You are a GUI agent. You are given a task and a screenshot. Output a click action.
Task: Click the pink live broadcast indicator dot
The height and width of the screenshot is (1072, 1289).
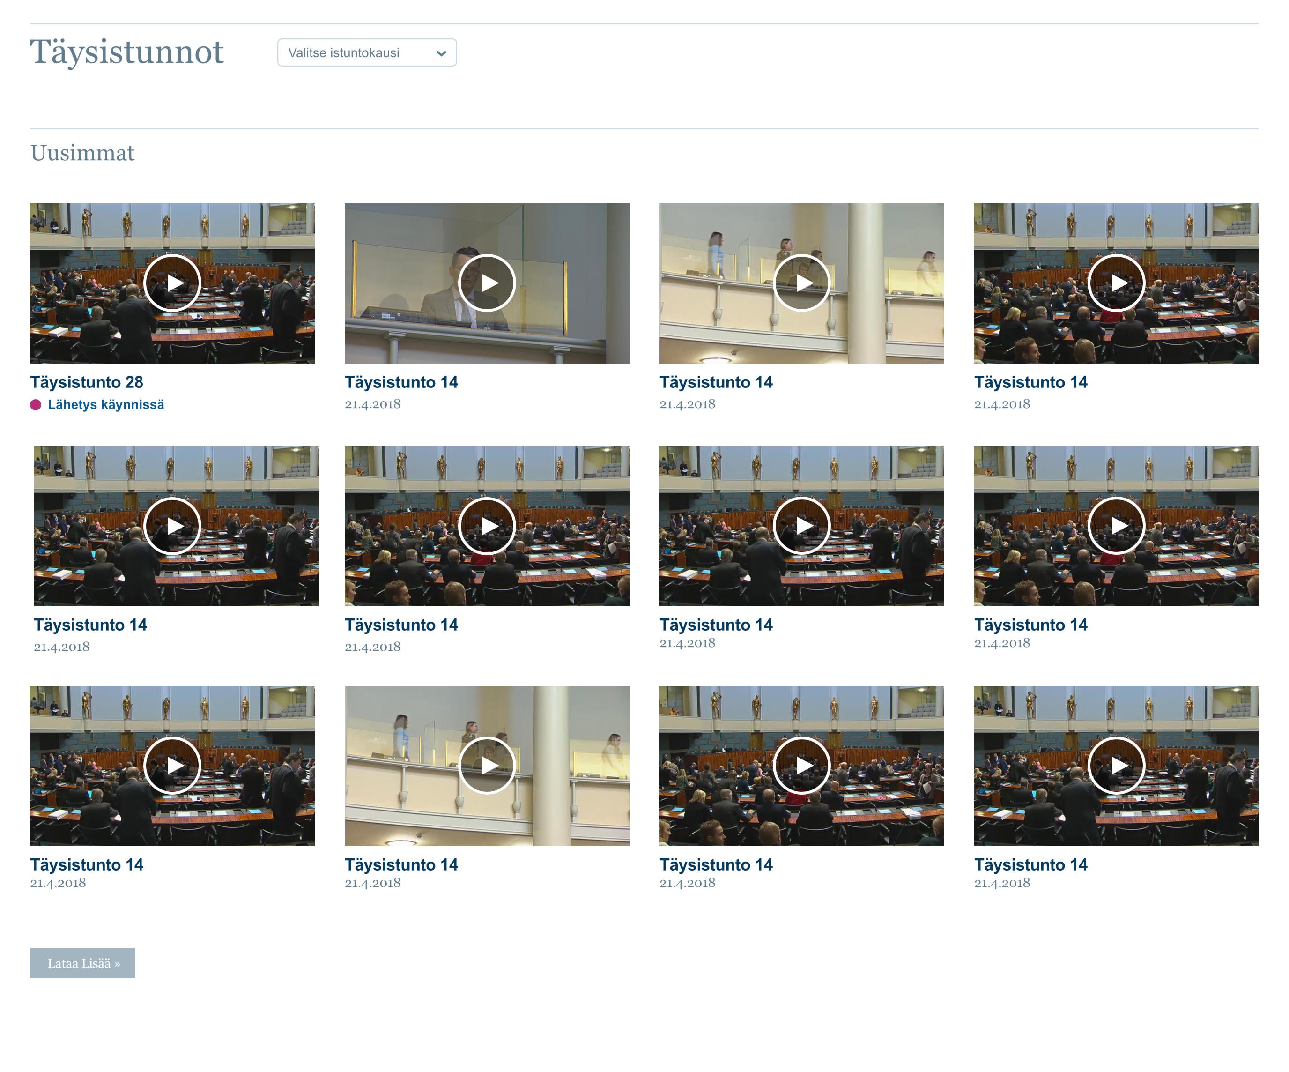36,405
